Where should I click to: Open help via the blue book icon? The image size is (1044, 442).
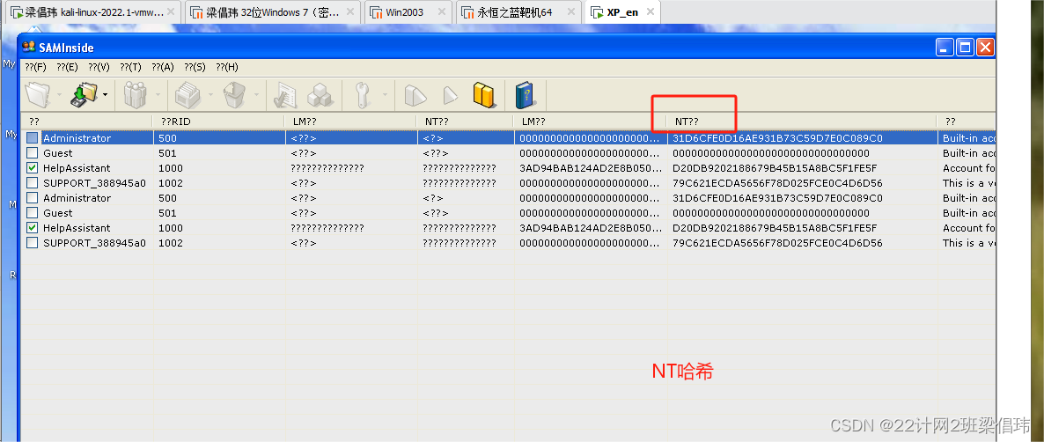pos(526,95)
